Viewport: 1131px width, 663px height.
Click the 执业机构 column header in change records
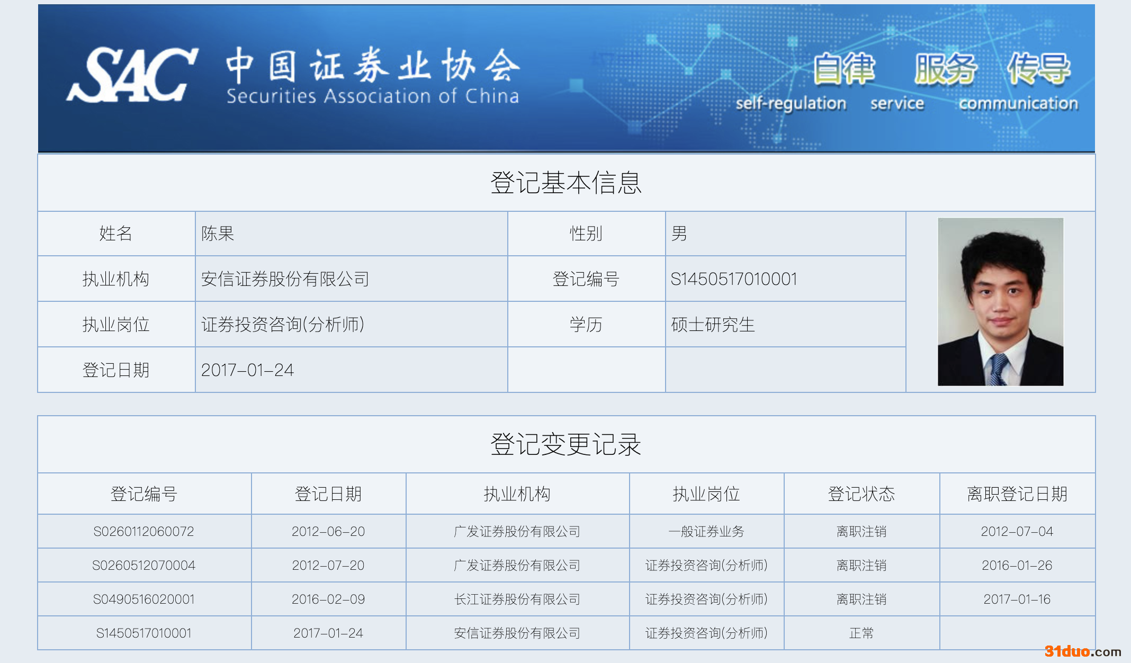(517, 494)
